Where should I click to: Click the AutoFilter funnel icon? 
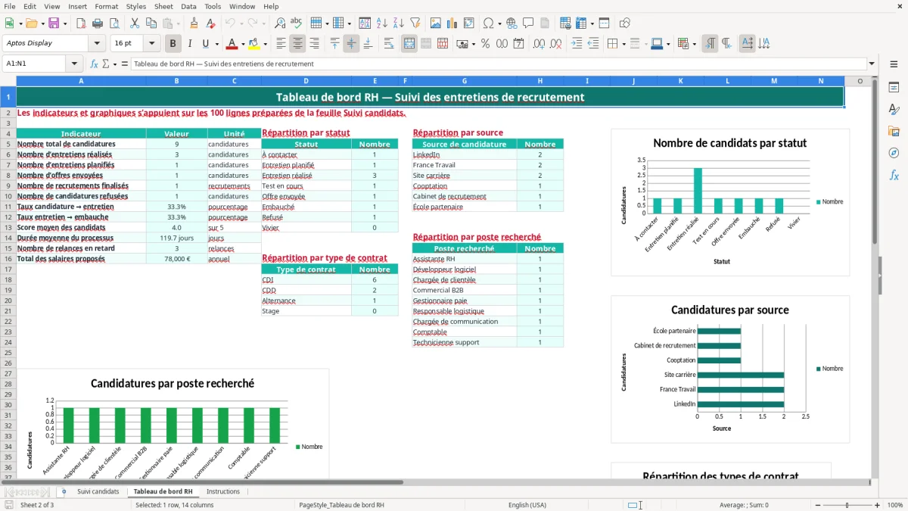click(x=415, y=23)
